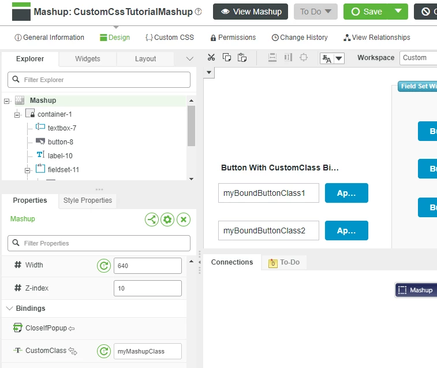
Task: Click the green gear configure icon
Action: [167, 220]
